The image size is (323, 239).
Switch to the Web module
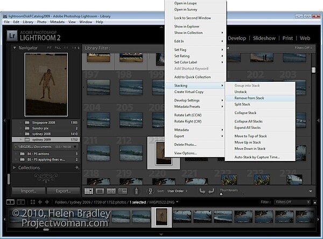coord(305,38)
